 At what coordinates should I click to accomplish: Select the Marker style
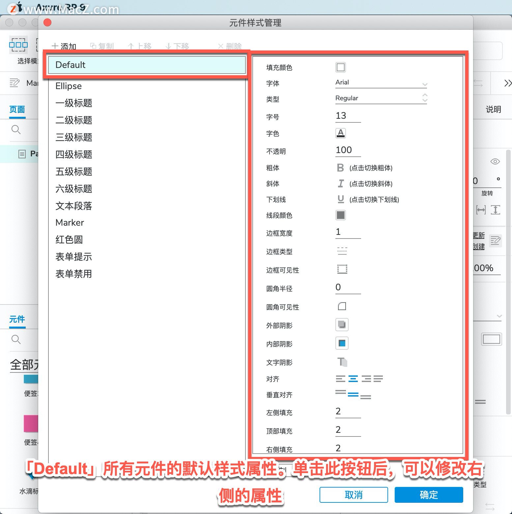coord(147,223)
